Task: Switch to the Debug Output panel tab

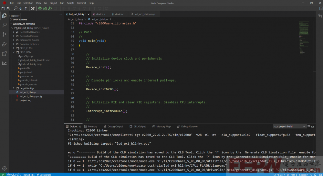Action: click(x=113, y=126)
